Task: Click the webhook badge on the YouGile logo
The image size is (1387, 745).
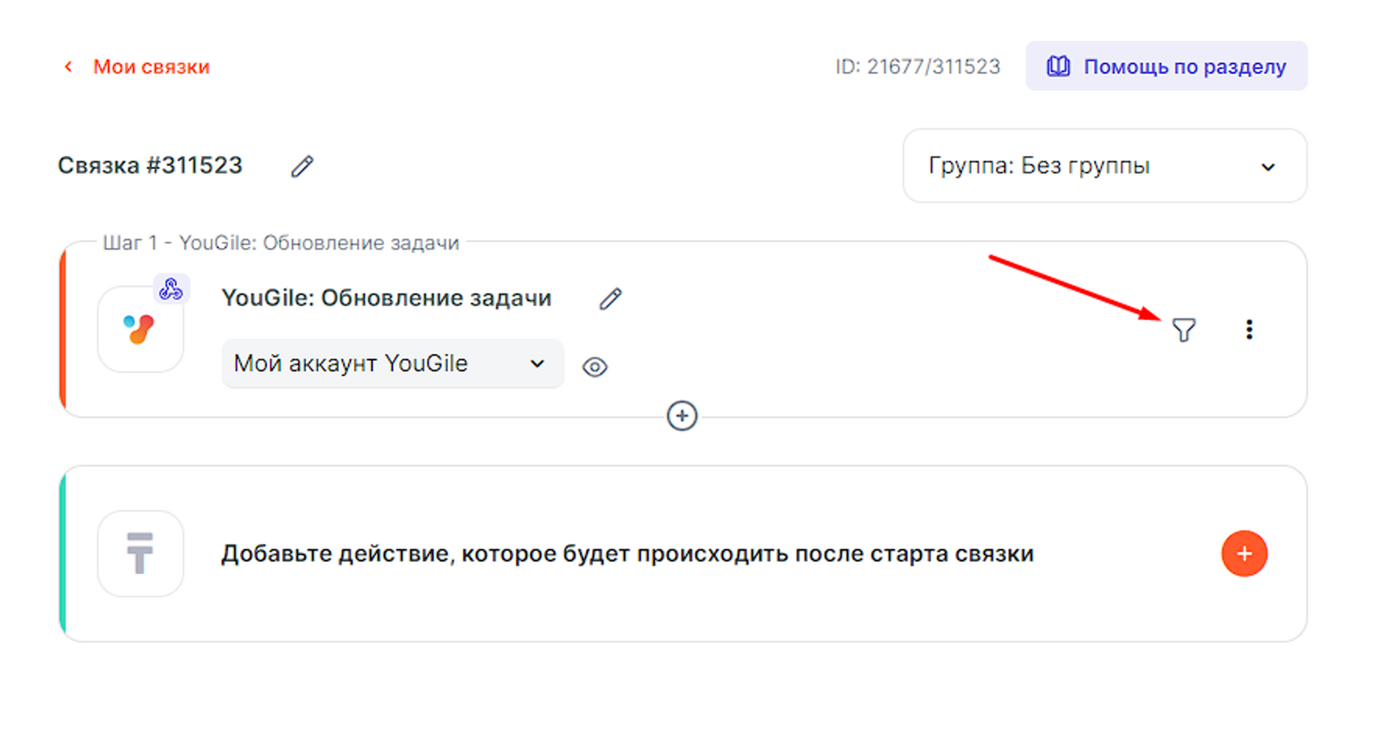Action: coord(171,289)
